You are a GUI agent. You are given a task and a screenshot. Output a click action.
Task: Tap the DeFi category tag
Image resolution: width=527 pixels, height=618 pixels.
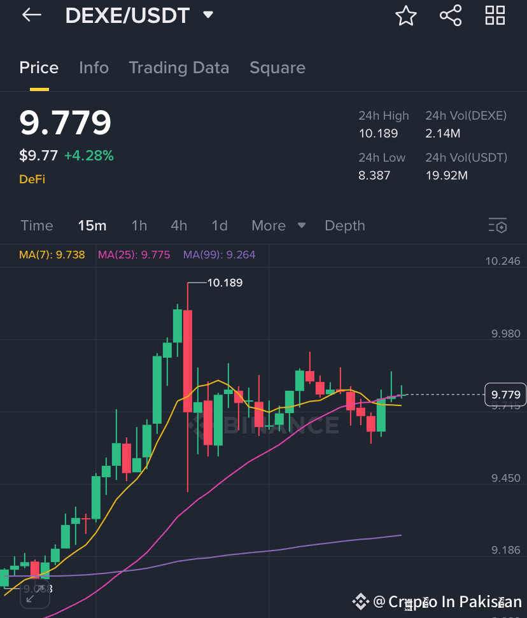(x=32, y=179)
